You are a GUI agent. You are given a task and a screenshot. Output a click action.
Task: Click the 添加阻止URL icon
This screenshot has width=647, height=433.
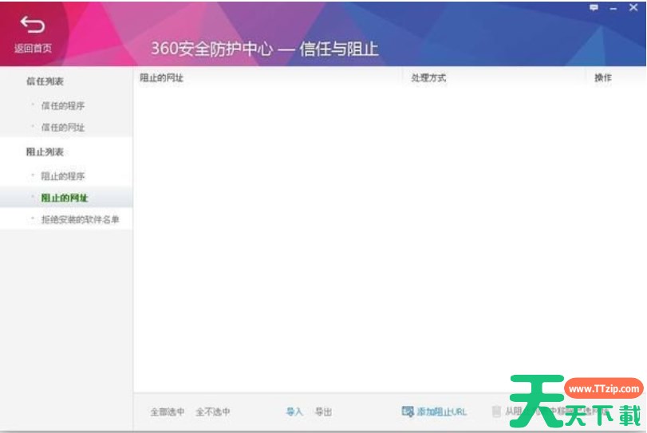(408, 411)
